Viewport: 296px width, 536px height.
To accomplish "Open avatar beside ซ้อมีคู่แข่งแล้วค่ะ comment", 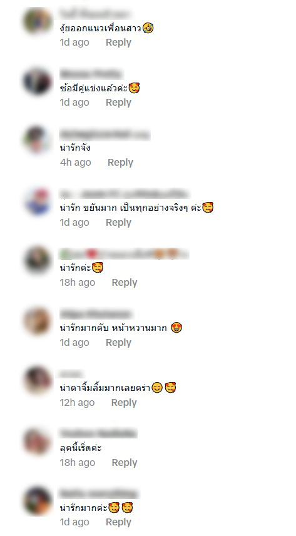I will coord(38,81).
